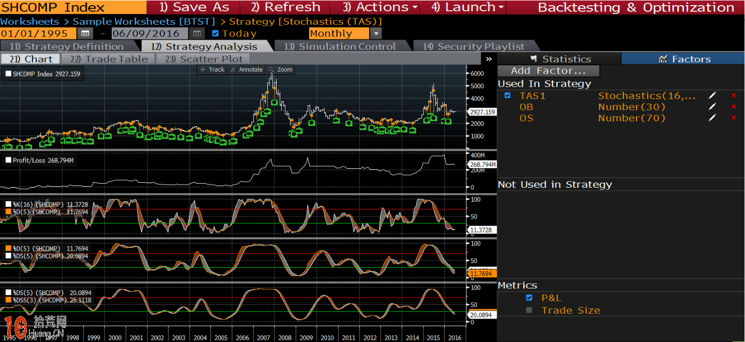This screenshot has height=342, width=745.
Task: Toggle the TAS1 factor checkbox
Action: [507, 95]
